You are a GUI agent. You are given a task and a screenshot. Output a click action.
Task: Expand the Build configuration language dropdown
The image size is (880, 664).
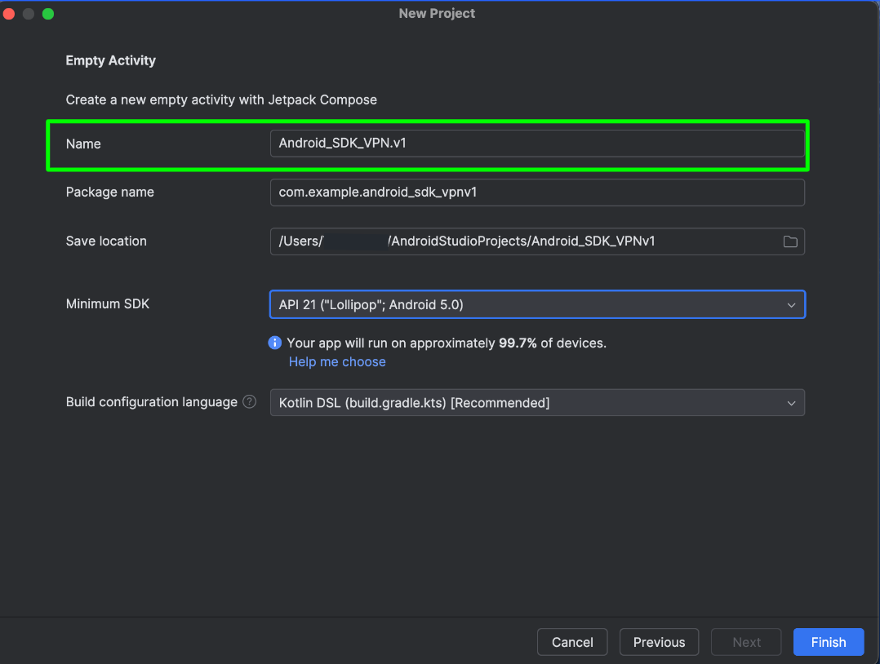536,403
